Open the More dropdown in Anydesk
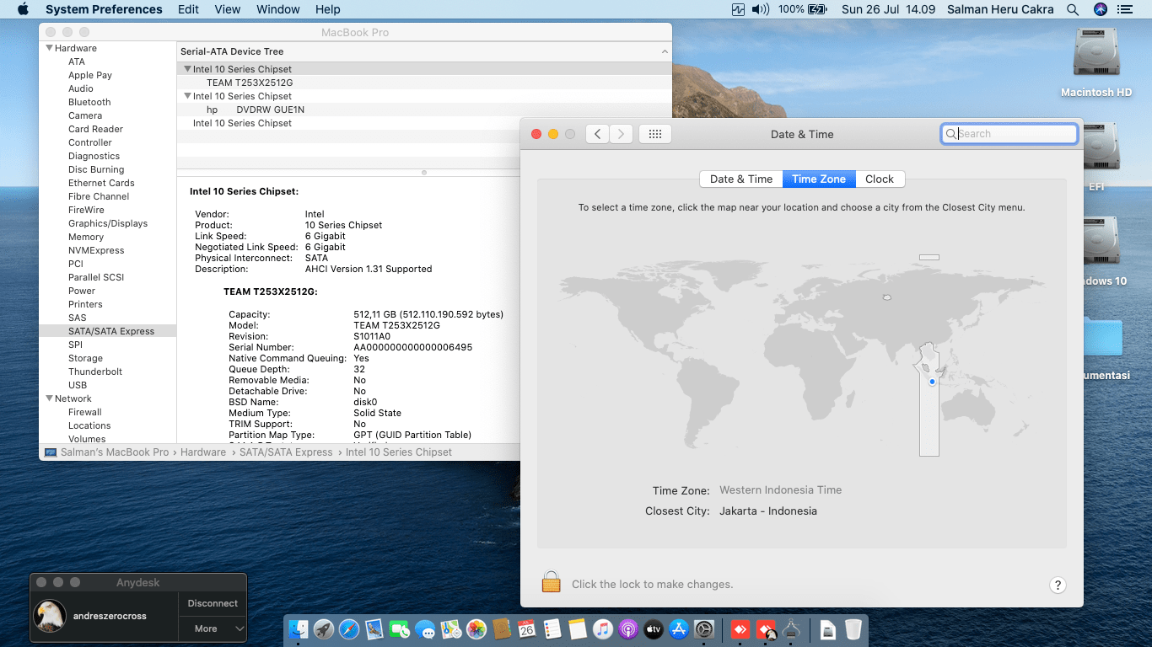The height and width of the screenshot is (647, 1152). pos(212,628)
